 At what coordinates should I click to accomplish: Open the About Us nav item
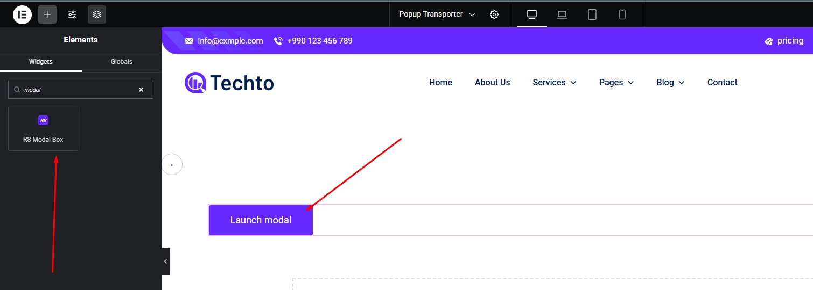[492, 82]
